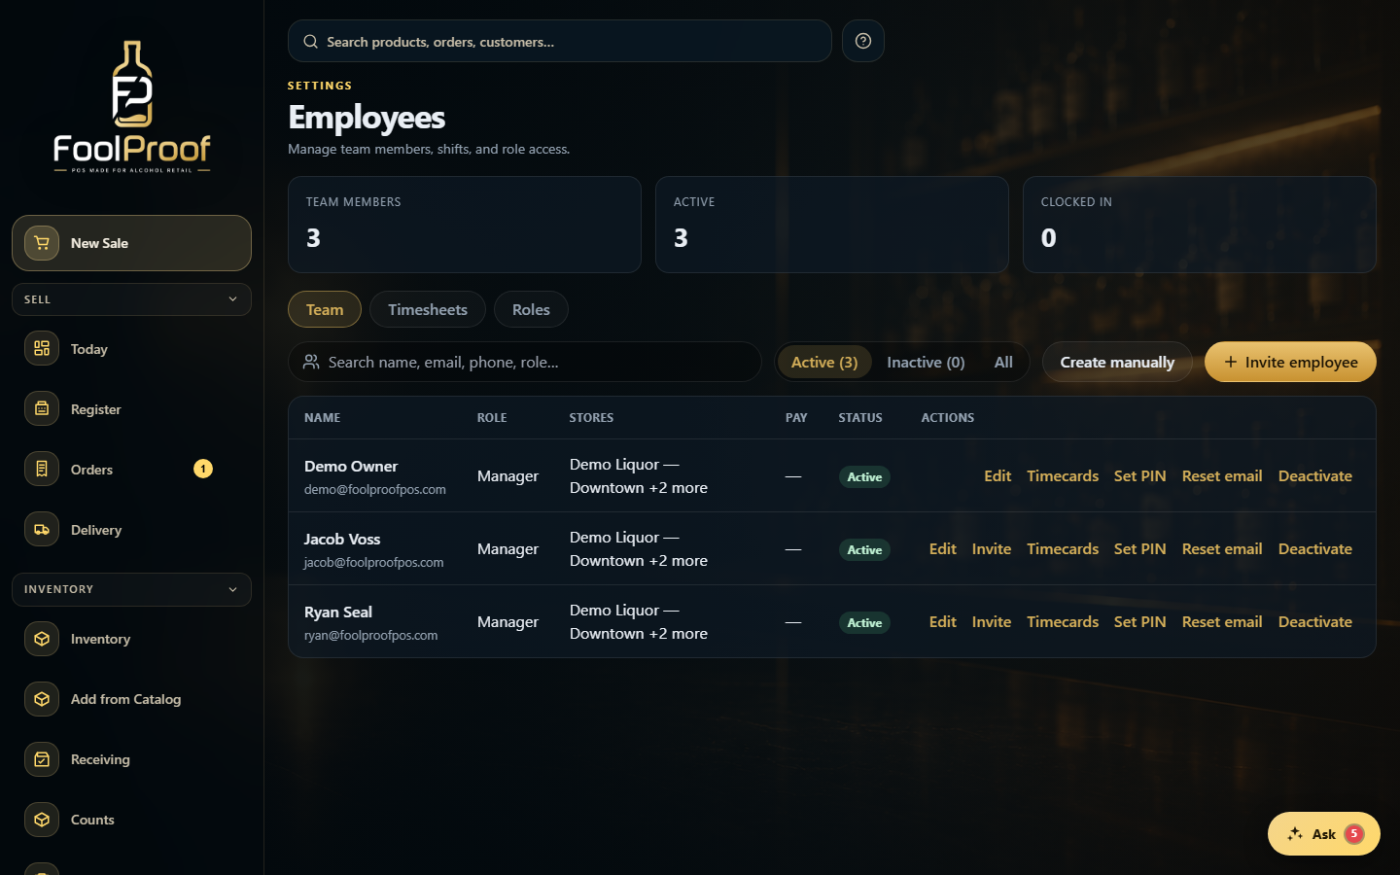This screenshot has width=1400, height=875.
Task: Click the Active count stat card
Action: coord(832,225)
